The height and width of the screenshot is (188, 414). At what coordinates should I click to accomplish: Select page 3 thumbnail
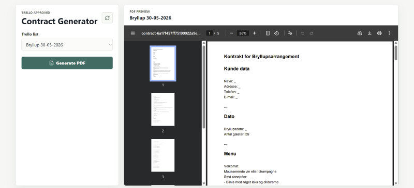coord(163,156)
